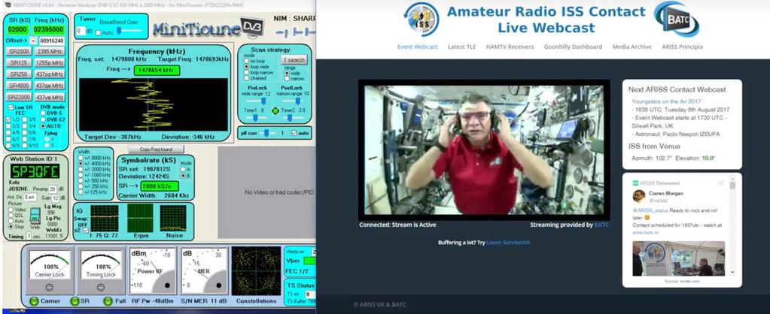Toggle the pll corr auto checkbox
The image size is (770, 314).
pos(294,133)
